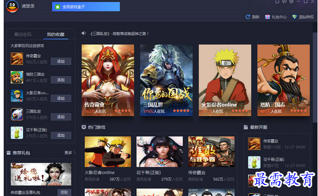Open the 火影忍者online featured poster
318x196 pixels.
(x=225, y=80)
